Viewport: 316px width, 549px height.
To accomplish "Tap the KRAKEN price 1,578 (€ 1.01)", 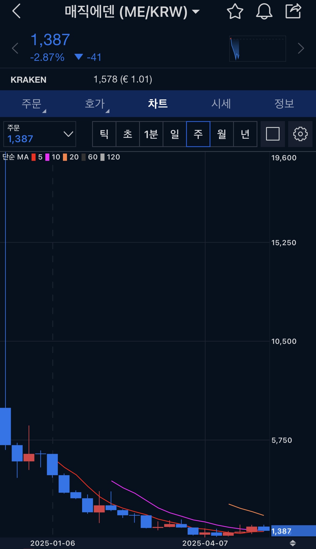I will [x=123, y=79].
